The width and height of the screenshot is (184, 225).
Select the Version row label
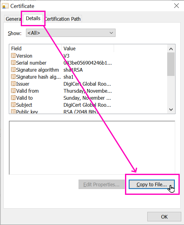[x=24, y=56]
